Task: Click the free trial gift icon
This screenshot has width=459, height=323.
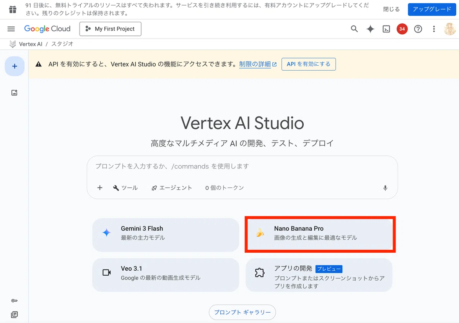Action: [x=13, y=10]
